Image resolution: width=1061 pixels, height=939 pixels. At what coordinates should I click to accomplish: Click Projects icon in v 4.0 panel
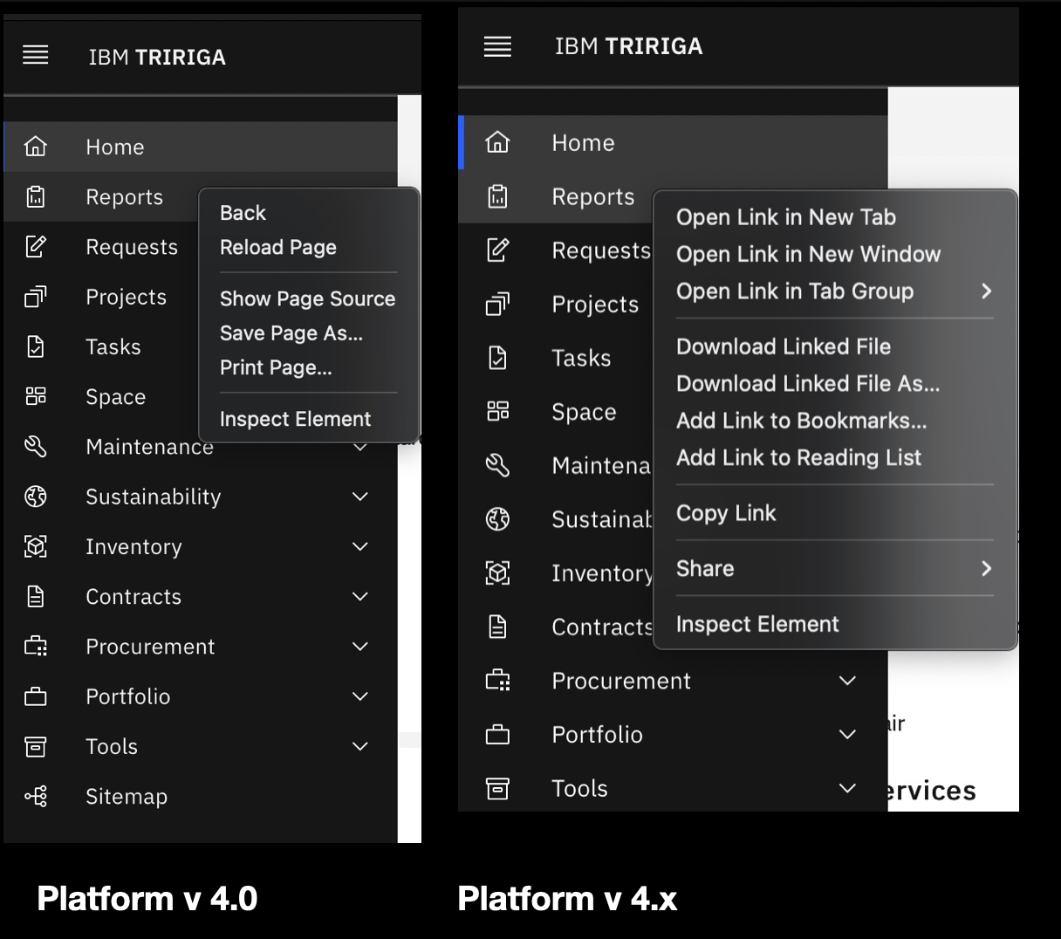(x=36, y=297)
